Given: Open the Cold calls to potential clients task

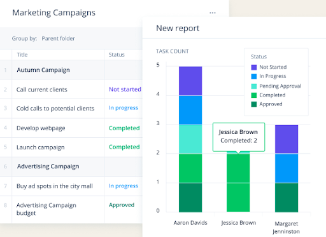Looking at the screenshot, I should pyautogui.click(x=55, y=109).
